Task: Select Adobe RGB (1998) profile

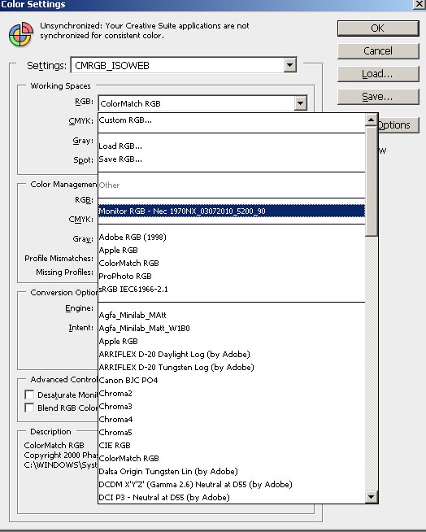Action: pyautogui.click(x=232, y=237)
